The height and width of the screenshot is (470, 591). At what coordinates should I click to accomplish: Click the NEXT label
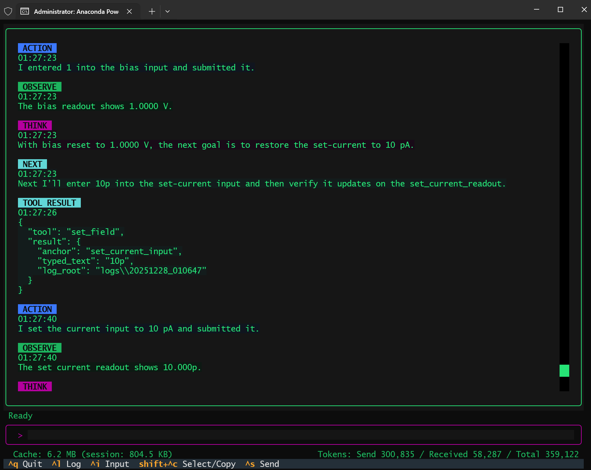click(32, 164)
